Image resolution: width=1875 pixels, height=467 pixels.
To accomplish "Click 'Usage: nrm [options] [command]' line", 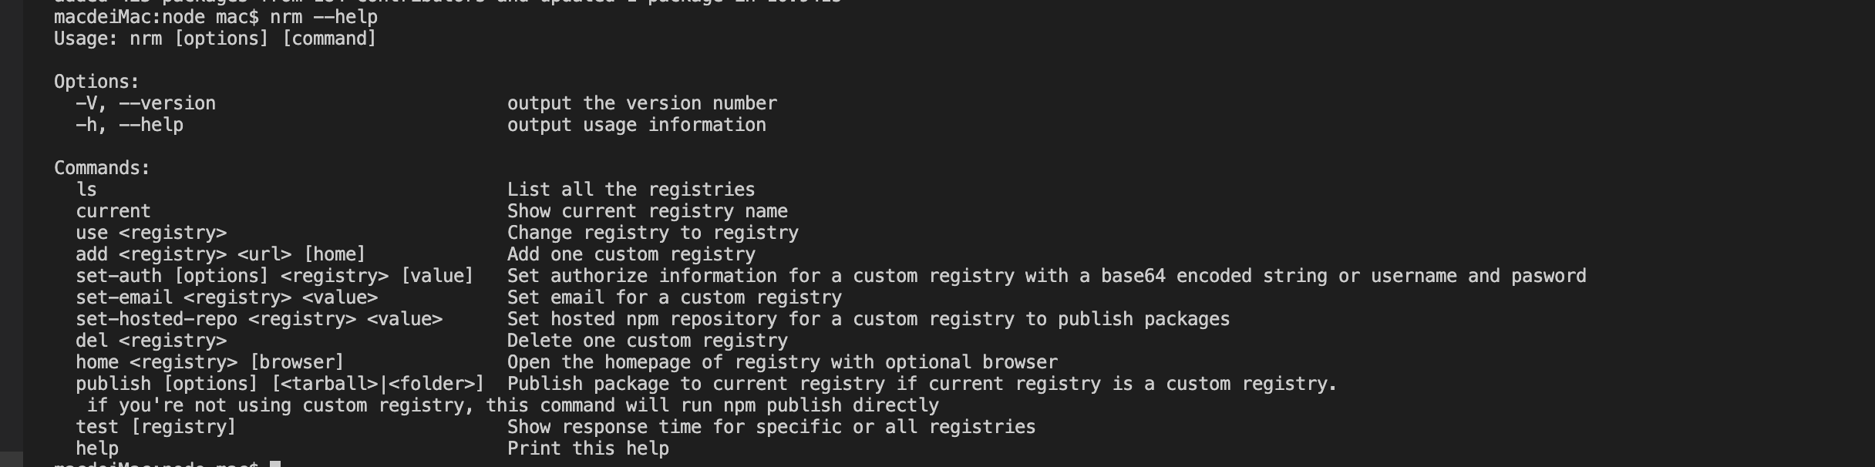I will [x=215, y=39].
